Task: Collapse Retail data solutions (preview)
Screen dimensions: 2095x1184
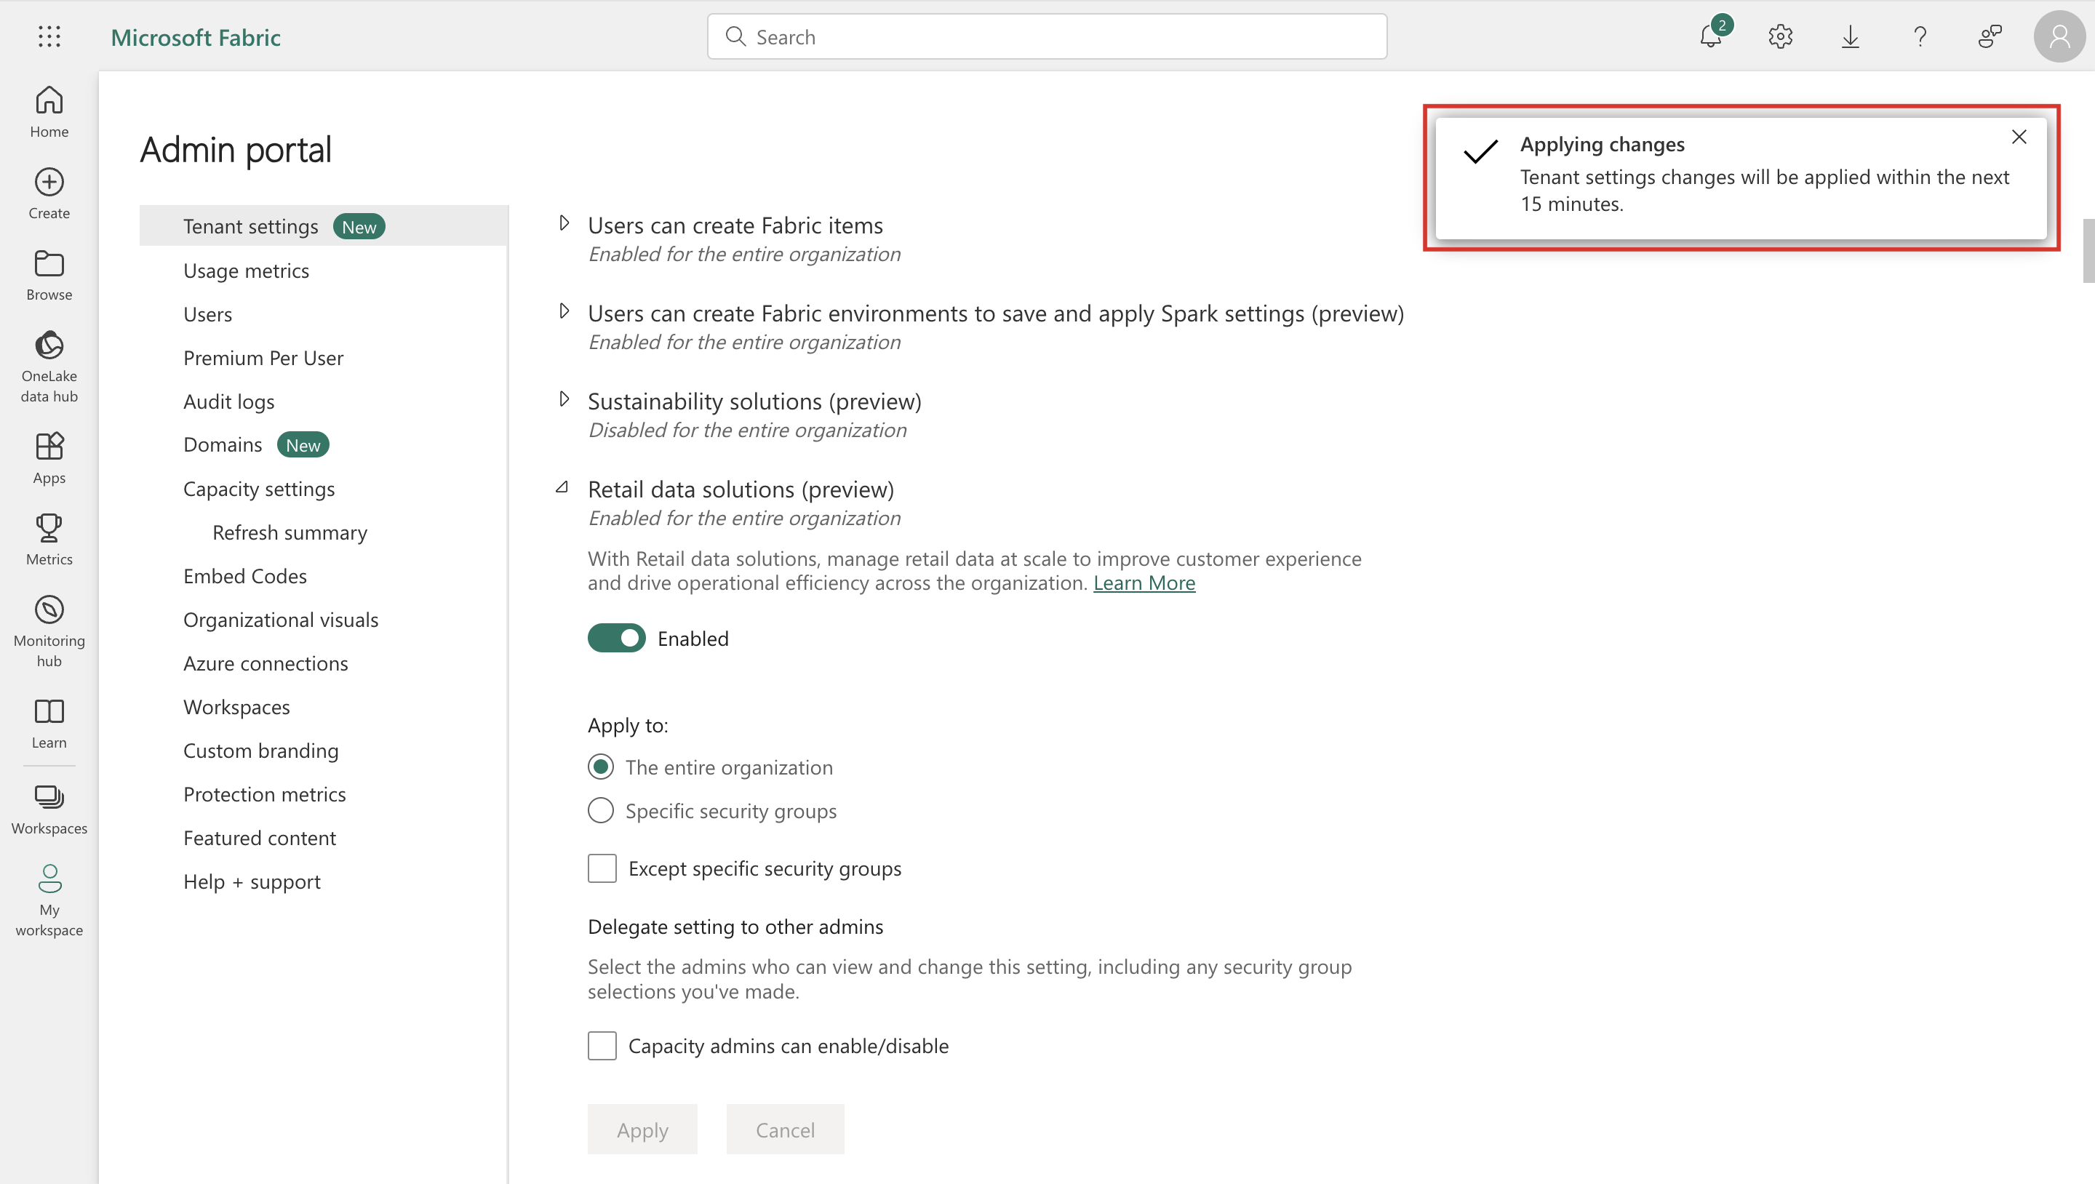Action: (x=562, y=487)
